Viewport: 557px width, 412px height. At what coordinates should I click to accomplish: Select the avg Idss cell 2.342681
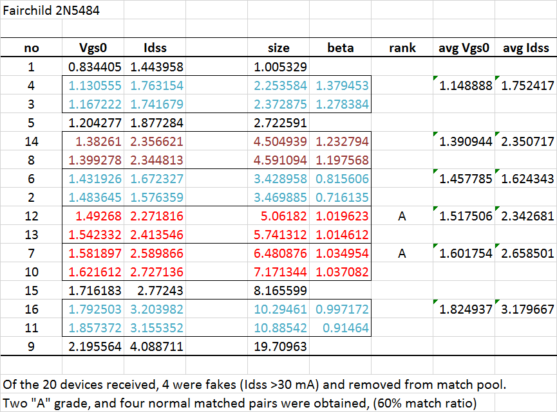525,215
